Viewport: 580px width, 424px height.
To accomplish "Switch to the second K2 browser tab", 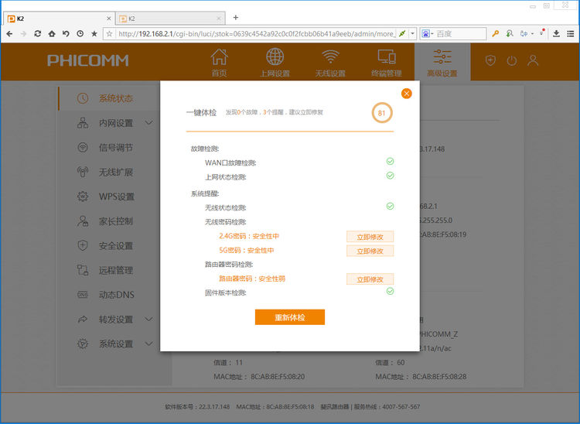I will coord(166,18).
